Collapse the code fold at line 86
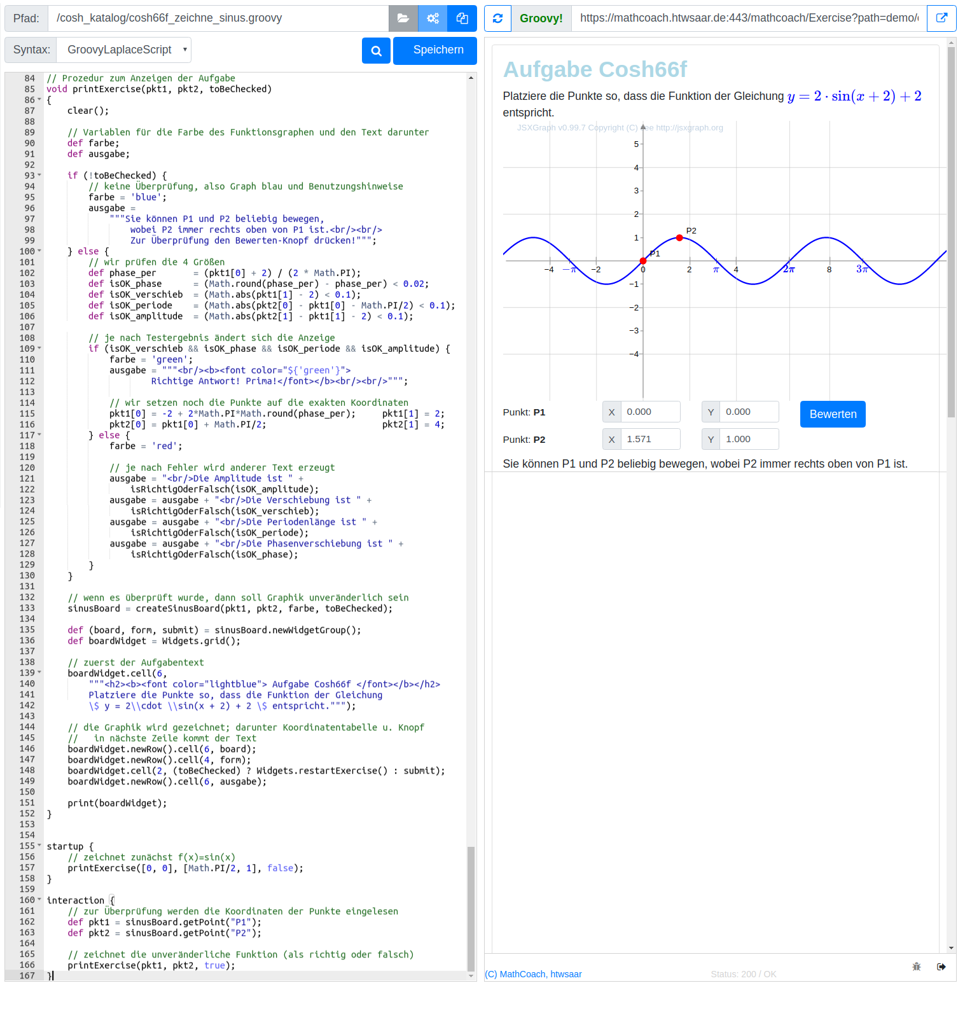The height and width of the screenshot is (1018, 958). [39, 100]
